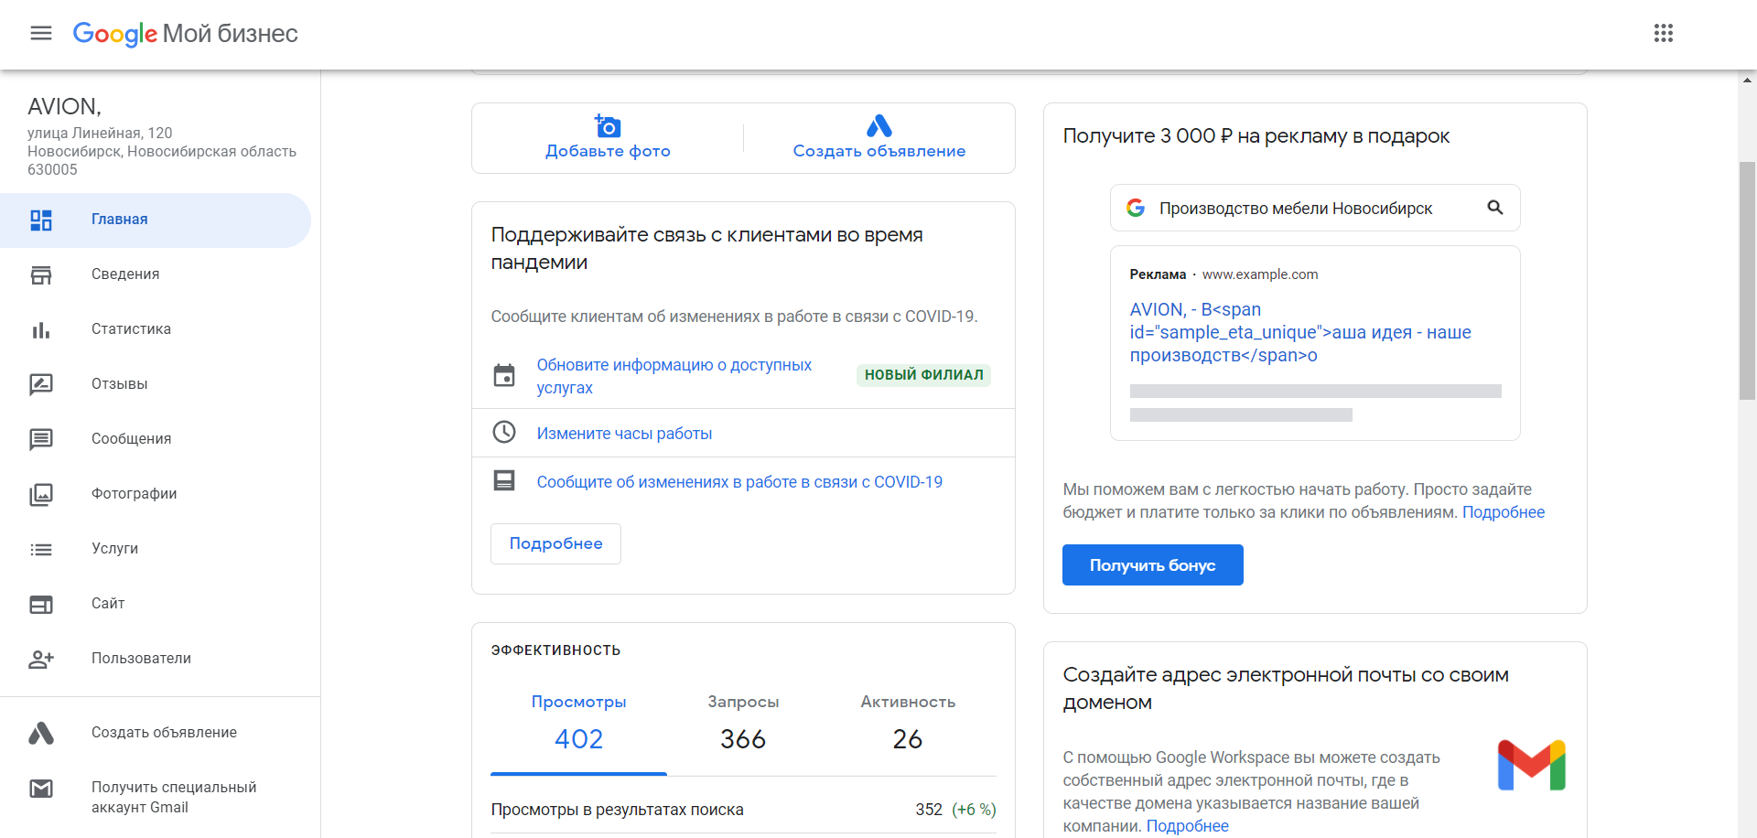Click the Главная dashboard icon
The image size is (1757, 838).
coord(41,220)
